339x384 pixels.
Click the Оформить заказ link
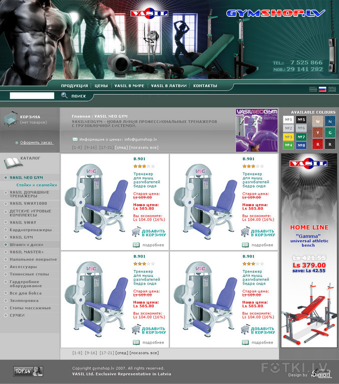pyautogui.click(x=36, y=142)
